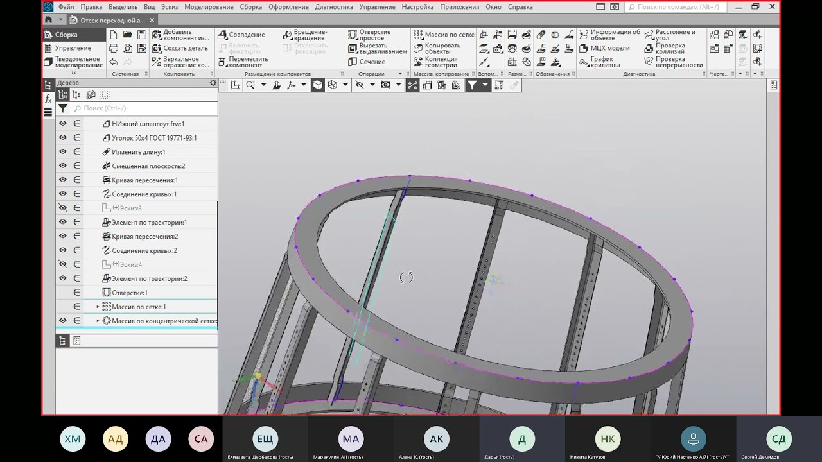
Task: Expand more toolbar sets chevron below Твердотельное
Action: pyautogui.click(x=73, y=73)
